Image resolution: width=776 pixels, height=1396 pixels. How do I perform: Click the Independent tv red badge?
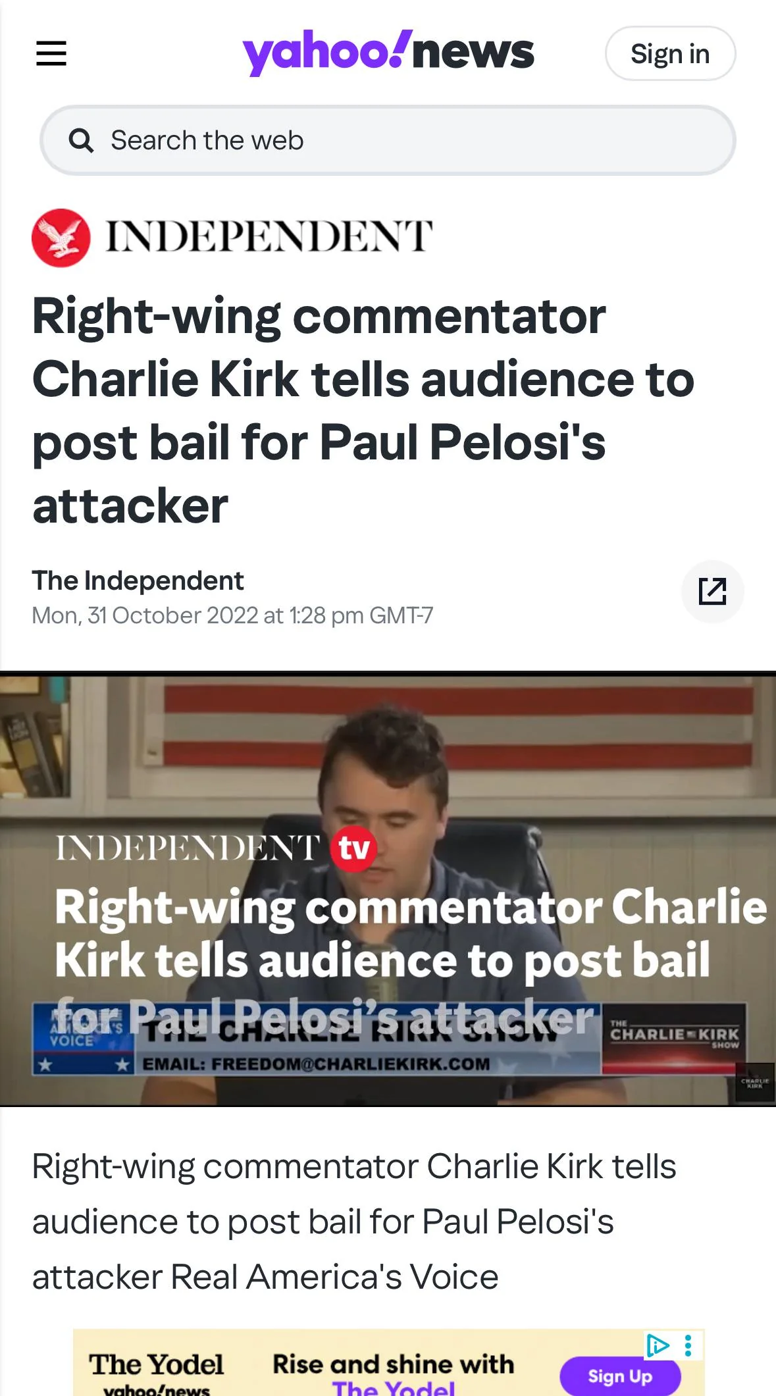point(354,848)
